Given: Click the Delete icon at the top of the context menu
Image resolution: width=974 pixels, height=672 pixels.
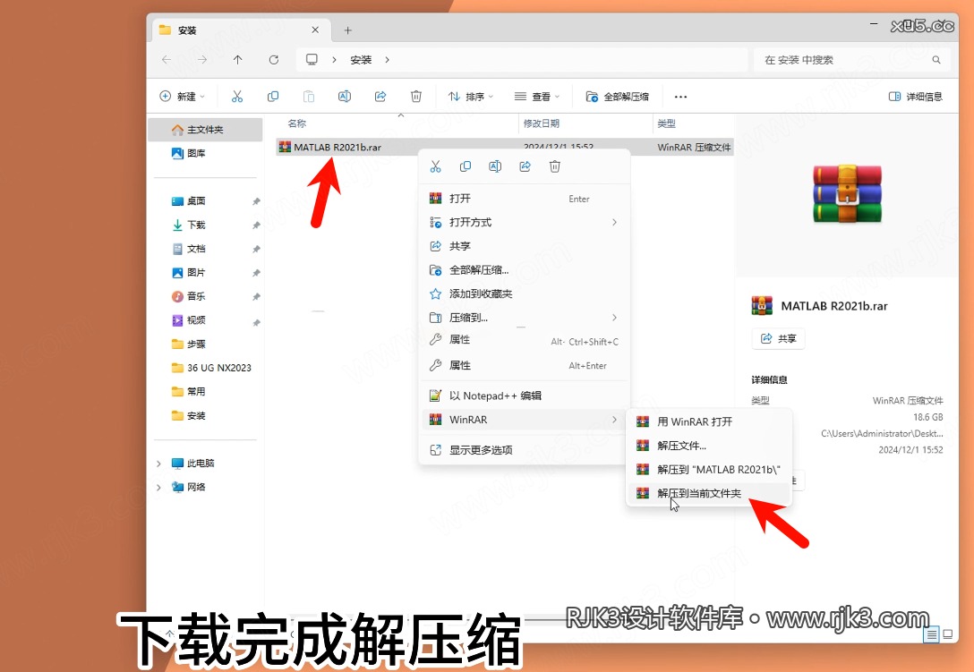Looking at the screenshot, I should [x=555, y=166].
